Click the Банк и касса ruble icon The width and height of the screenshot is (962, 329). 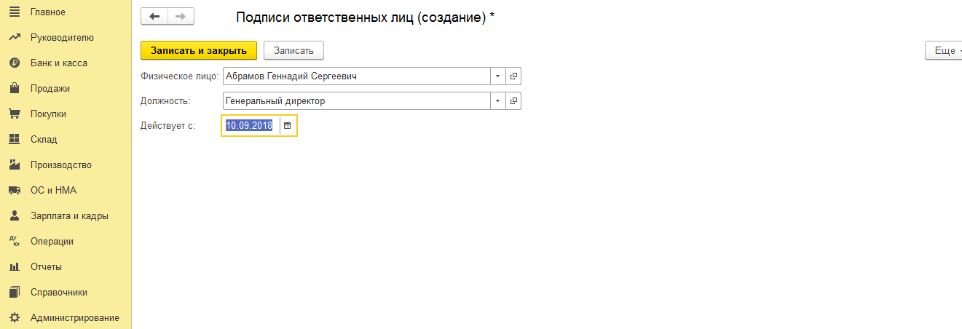tap(13, 63)
